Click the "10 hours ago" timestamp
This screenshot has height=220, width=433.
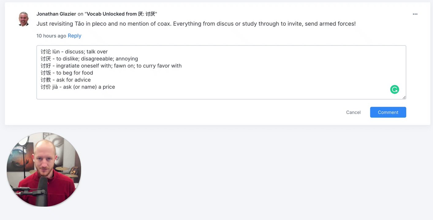click(51, 36)
